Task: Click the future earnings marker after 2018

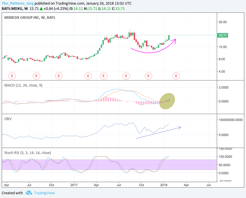Action: coord(176,76)
